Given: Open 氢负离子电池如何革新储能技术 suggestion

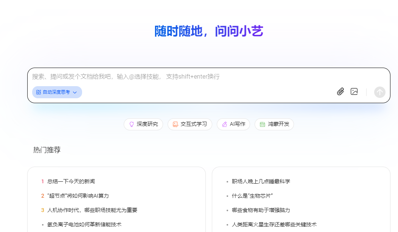Looking at the screenshot, I should coord(84,224).
